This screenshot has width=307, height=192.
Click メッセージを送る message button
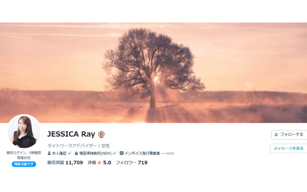(x=289, y=148)
